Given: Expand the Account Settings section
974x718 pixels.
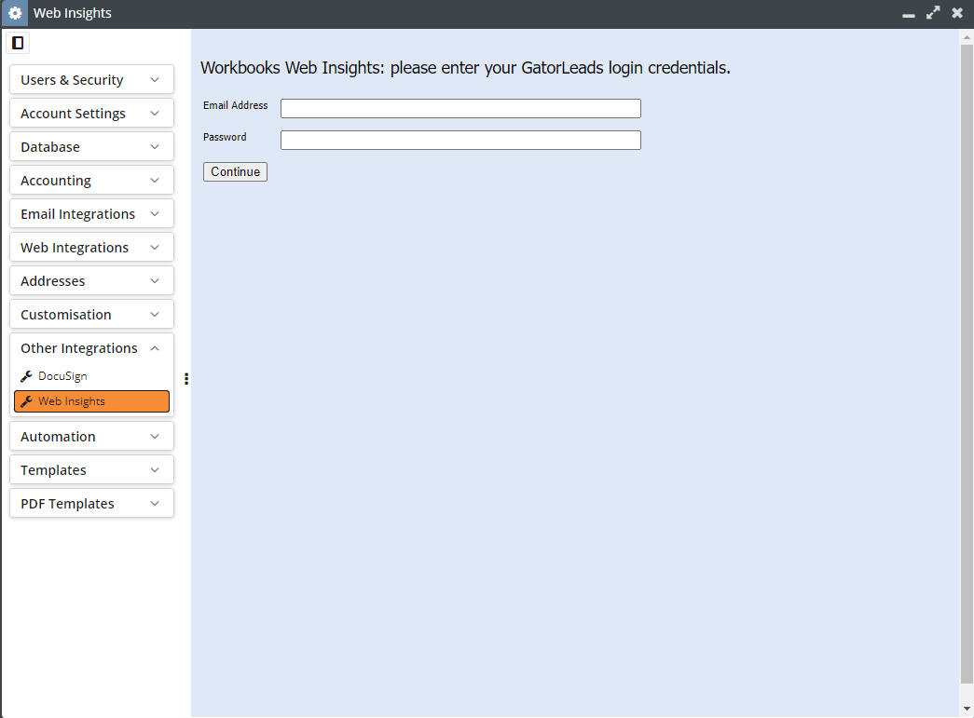Looking at the screenshot, I should click(91, 114).
